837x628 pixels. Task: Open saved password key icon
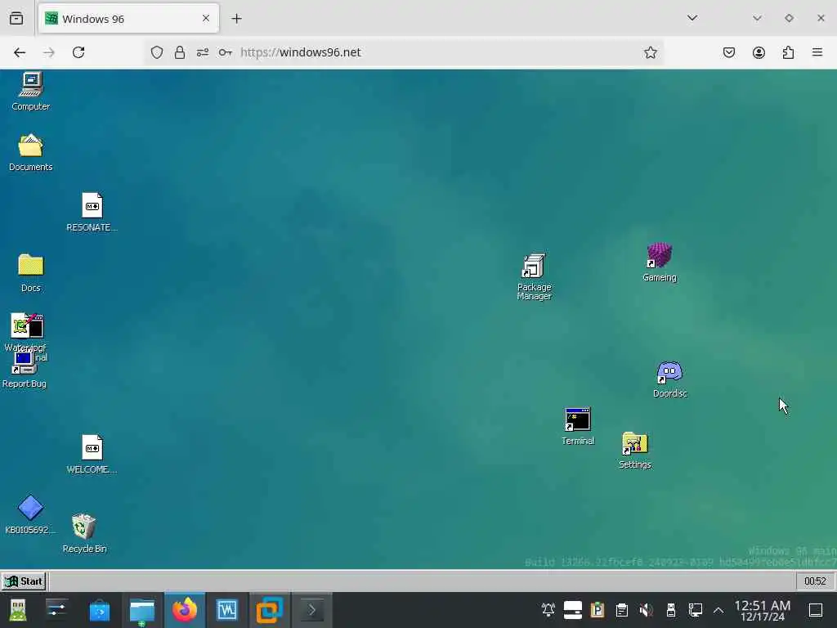[x=226, y=52]
